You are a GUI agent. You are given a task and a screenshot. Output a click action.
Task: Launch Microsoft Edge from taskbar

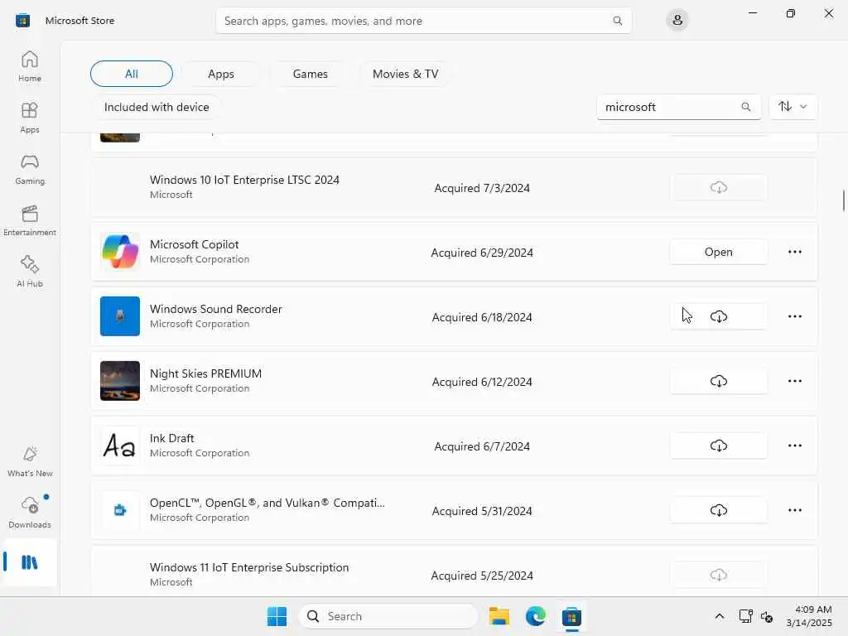pyautogui.click(x=536, y=616)
